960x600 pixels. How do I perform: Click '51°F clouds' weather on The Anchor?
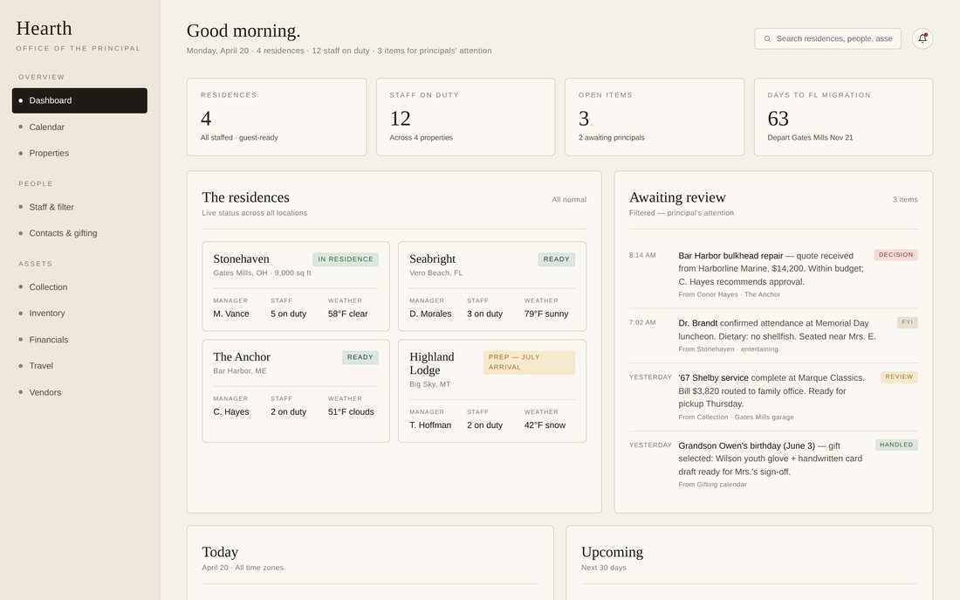351,412
